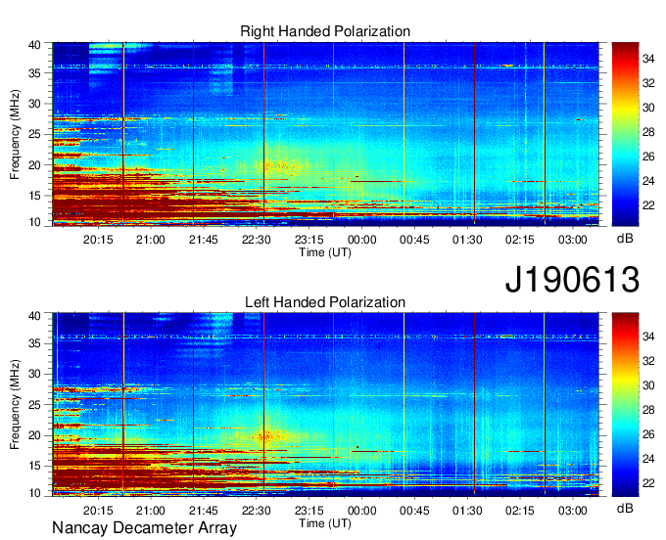Click the 22:30 tick on top time axis
666x540 pixels.
click(257, 240)
